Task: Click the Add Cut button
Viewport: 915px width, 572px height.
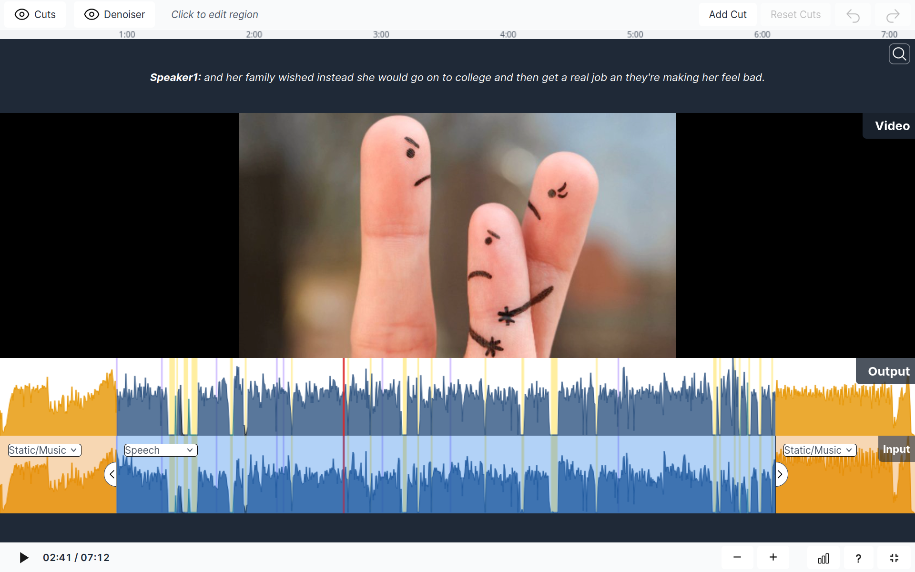Action: point(727,14)
